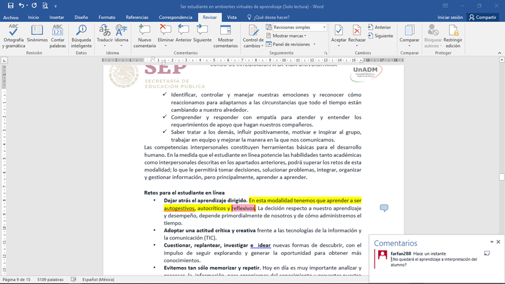Open the Referencias tab
This screenshot has width=505, height=284.
pos(137,17)
